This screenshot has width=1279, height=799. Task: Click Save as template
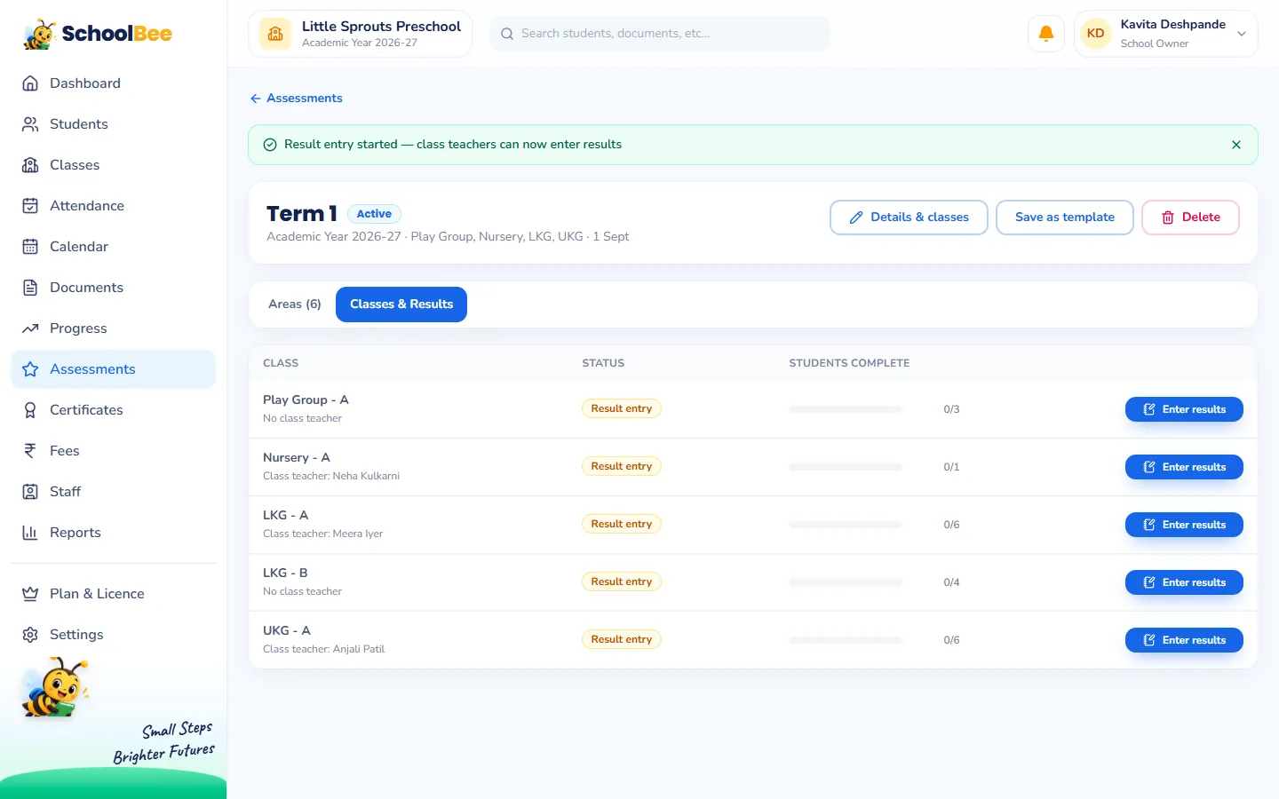click(1064, 218)
